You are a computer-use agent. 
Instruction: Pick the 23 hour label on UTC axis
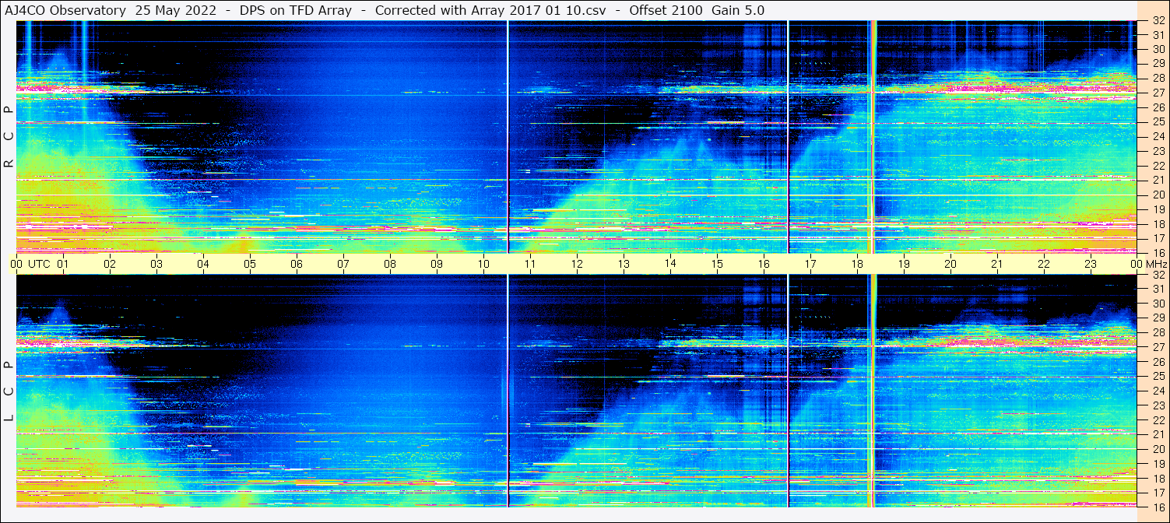1091,264
